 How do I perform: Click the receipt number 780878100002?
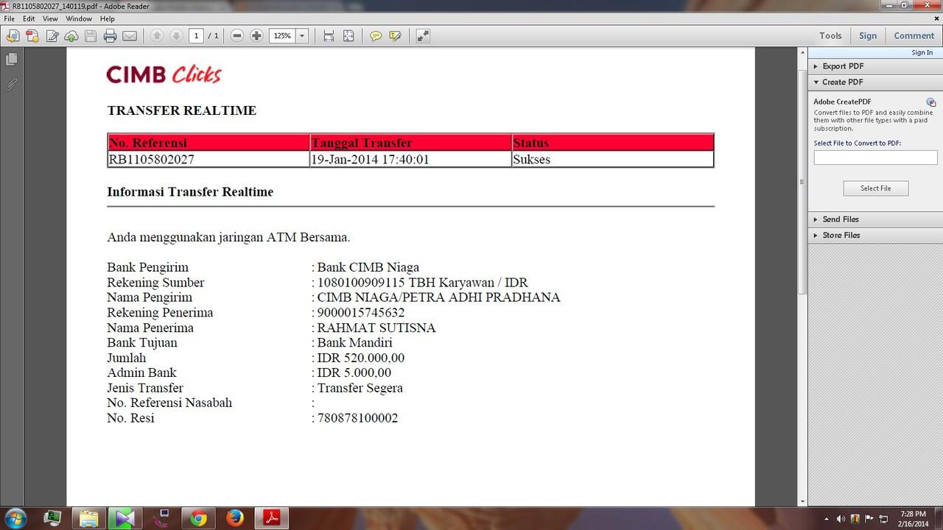358,418
